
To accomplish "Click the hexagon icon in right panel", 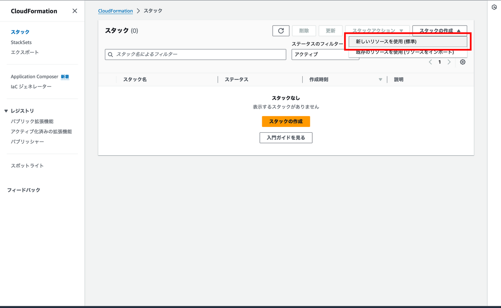I will point(494,7).
